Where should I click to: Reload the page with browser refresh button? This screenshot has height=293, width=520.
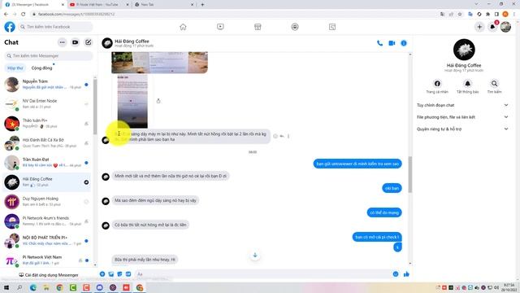point(24,15)
